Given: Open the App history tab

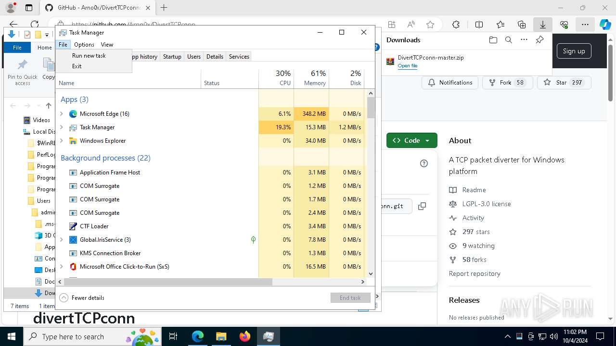Looking at the screenshot, I should tap(145, 57).
